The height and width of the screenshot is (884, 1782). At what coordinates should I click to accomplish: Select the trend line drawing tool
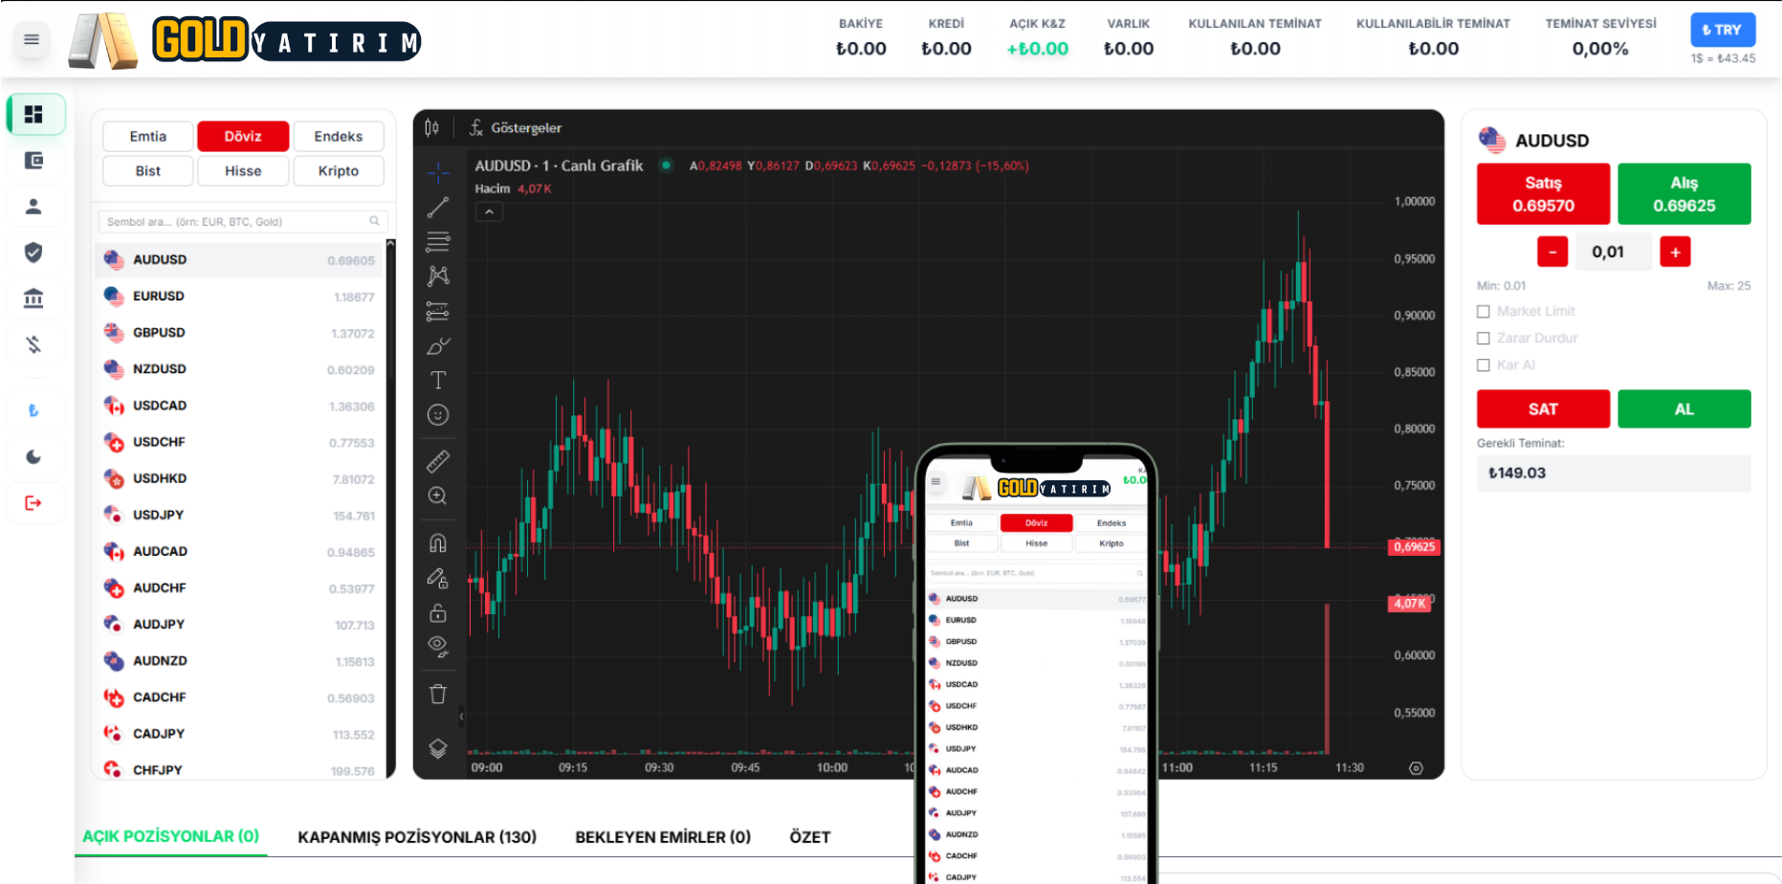(438, 207)
